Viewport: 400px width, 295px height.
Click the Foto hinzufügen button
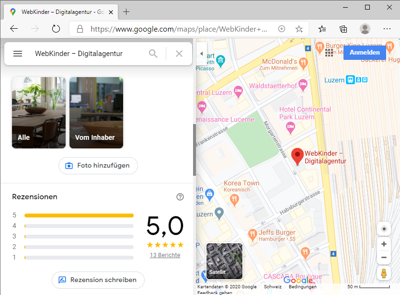tap(98, 166)
